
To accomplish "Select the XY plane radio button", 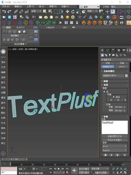I will (x=108, y=100).
